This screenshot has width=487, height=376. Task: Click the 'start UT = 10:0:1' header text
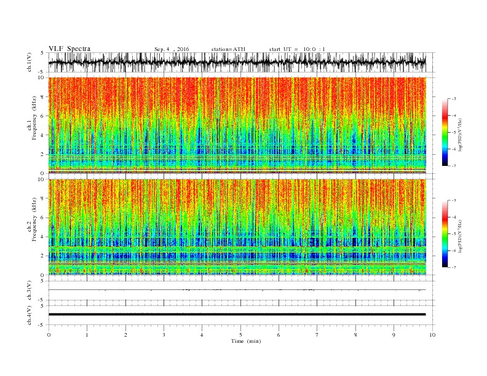(x=297, y=49)
